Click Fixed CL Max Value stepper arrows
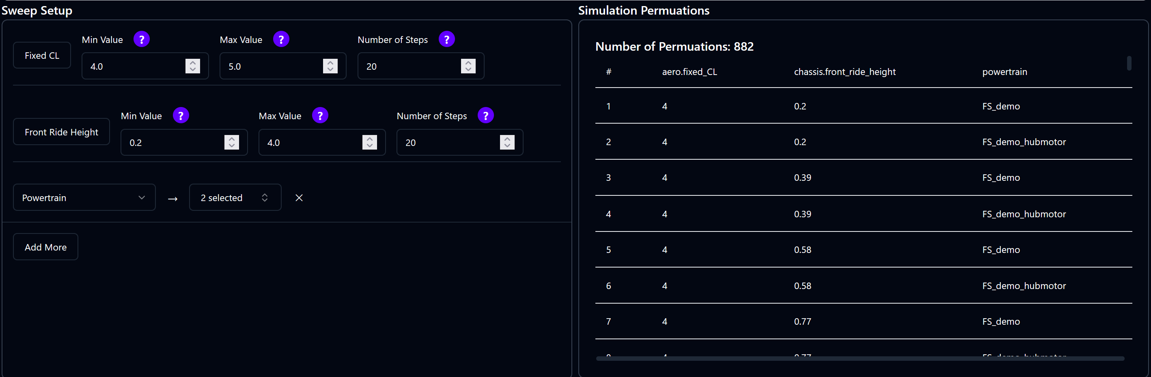The height and width of the screenshot is (377, 1151). 330,66
